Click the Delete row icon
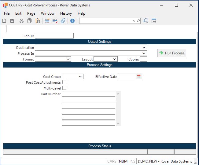 [x=55, y=21]
